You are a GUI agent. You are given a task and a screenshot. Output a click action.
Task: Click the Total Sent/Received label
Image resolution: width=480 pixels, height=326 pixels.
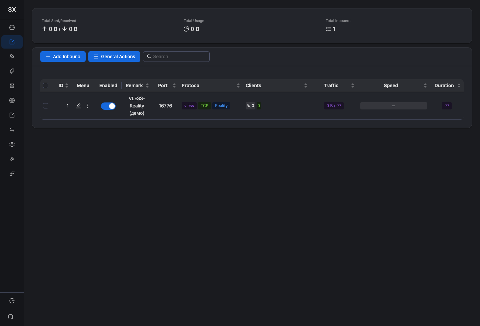click(x=59, y=21)
